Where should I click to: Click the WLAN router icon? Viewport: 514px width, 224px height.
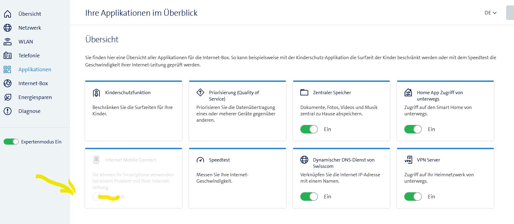(8, 42)
